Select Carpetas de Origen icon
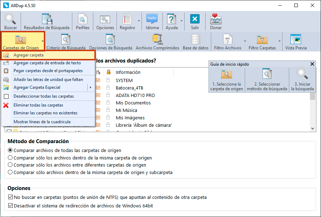 20,40
